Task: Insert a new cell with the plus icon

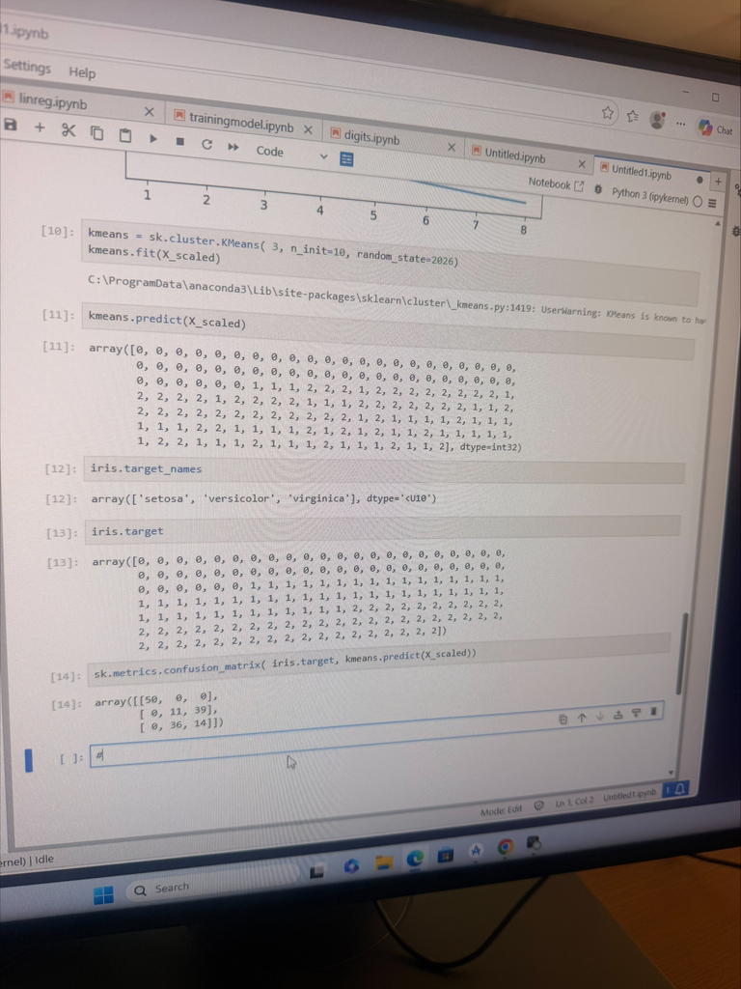Action: [x=40, y=127]
